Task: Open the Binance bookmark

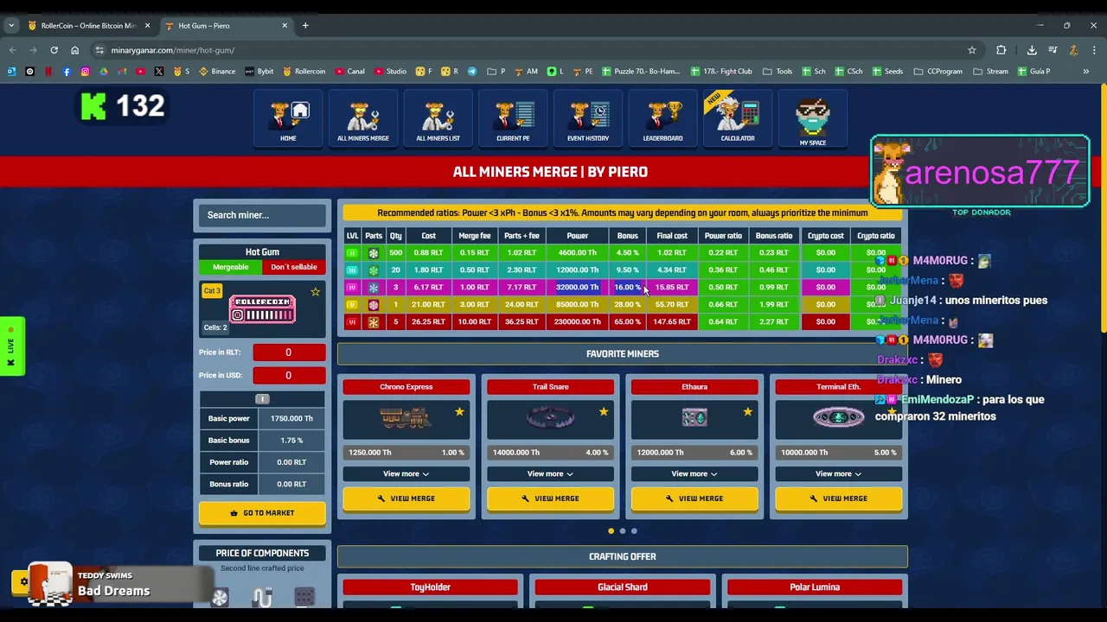Action: click(x=216, y=72)
